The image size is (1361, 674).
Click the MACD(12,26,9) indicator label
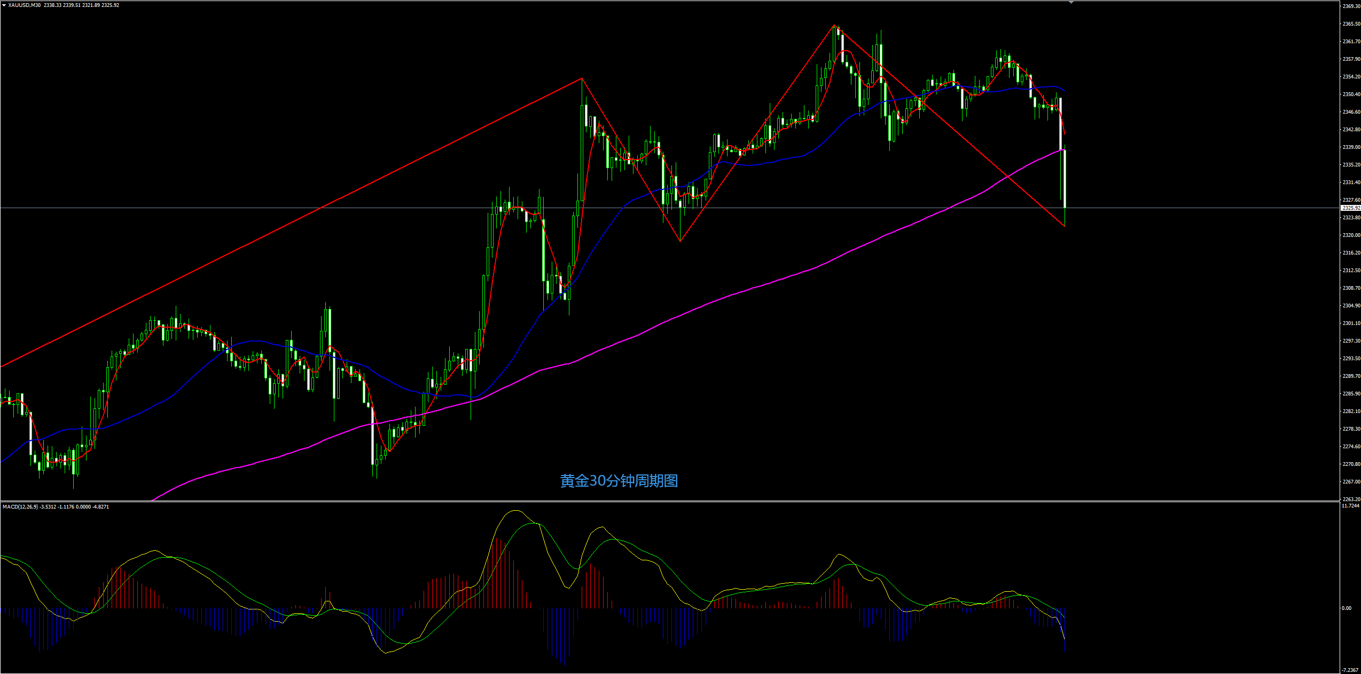(x=20, y=506)
